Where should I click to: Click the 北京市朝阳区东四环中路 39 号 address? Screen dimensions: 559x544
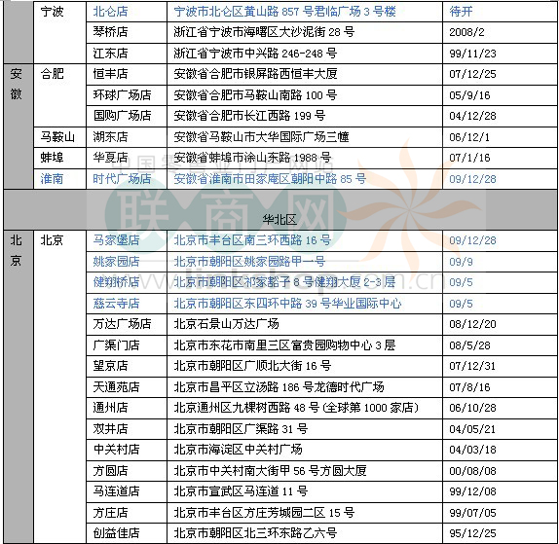[x=287, y=304]
